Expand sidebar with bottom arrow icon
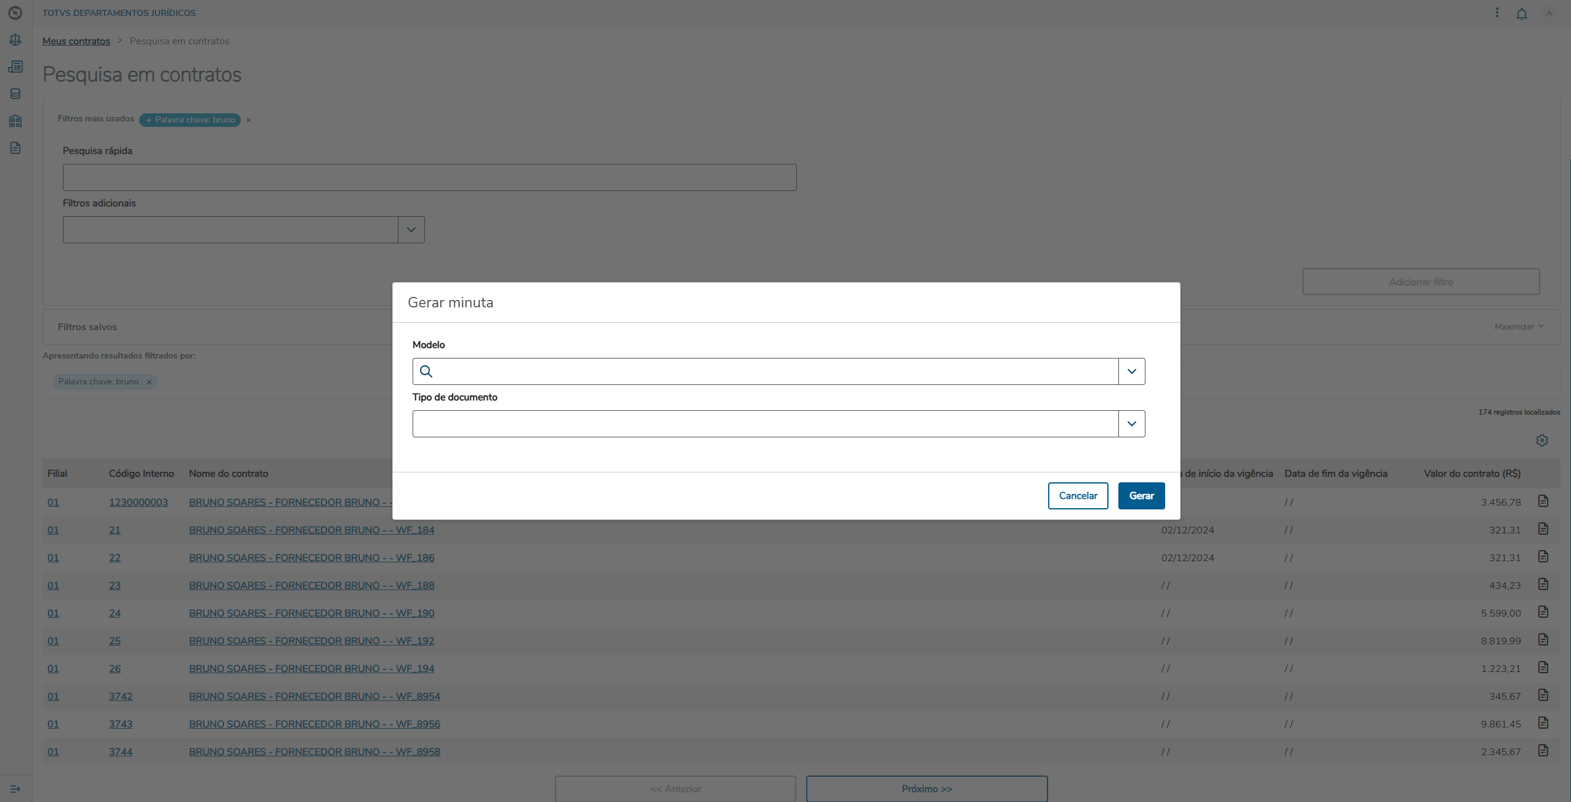Screen dimensions: 1571x802 (x=15, y=788)
